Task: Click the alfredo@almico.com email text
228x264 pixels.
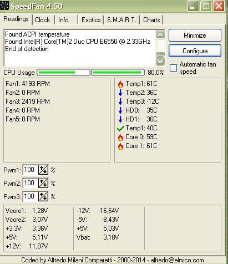Action: click(x=177, y=260)
